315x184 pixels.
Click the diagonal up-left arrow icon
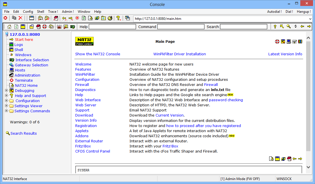click(x=282, y=26)
